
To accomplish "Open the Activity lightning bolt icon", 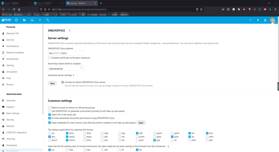I will [40, 20].
